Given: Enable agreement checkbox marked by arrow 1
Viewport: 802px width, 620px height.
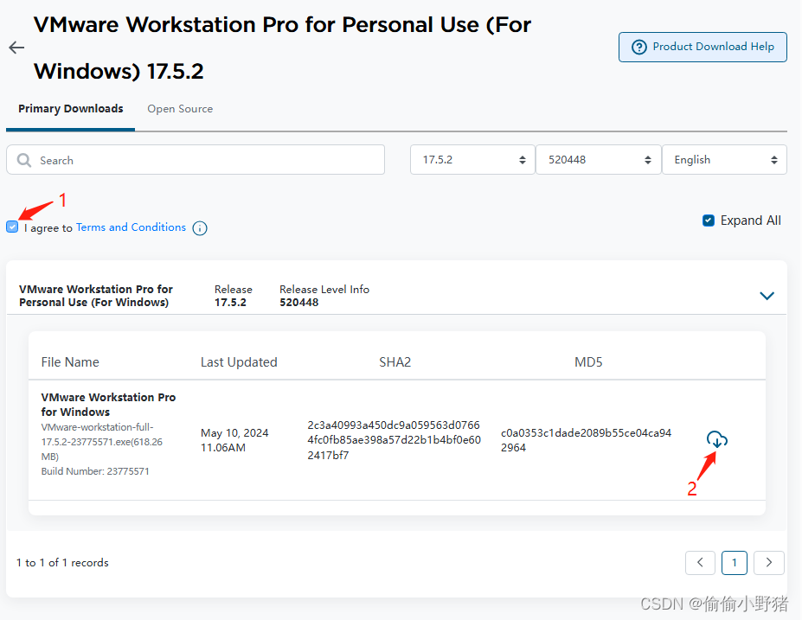Looking at the screenshot, I should (12, 227).
